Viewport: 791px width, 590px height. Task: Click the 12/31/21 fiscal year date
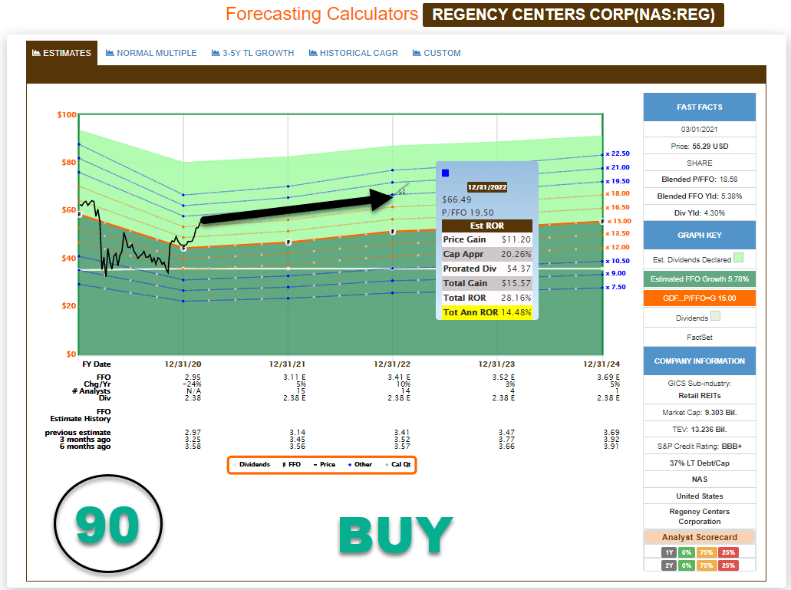[x=287, y=364]
